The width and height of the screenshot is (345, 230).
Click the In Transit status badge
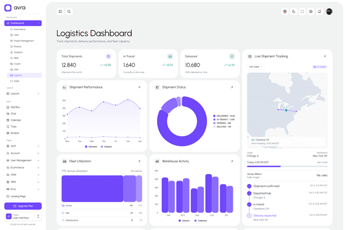pos(320,67)
